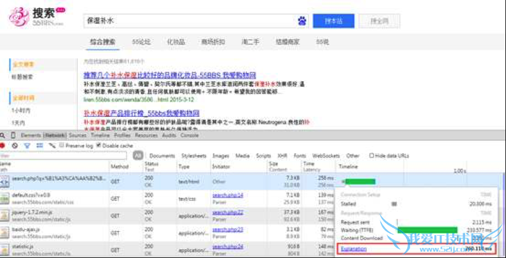Toggle the funnel filter icon

pos(27,145)
